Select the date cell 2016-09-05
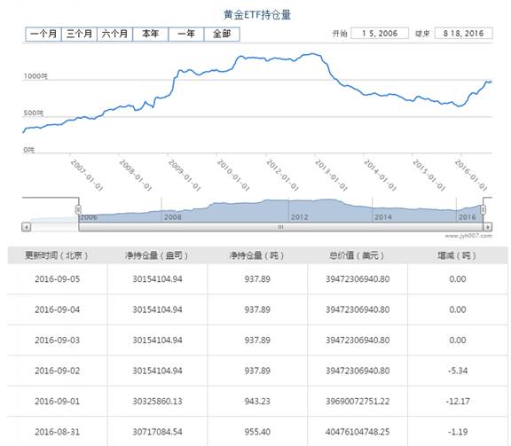The height and width of the screenshot is (446, 511). pyautogui.click(x=58, y=279)
